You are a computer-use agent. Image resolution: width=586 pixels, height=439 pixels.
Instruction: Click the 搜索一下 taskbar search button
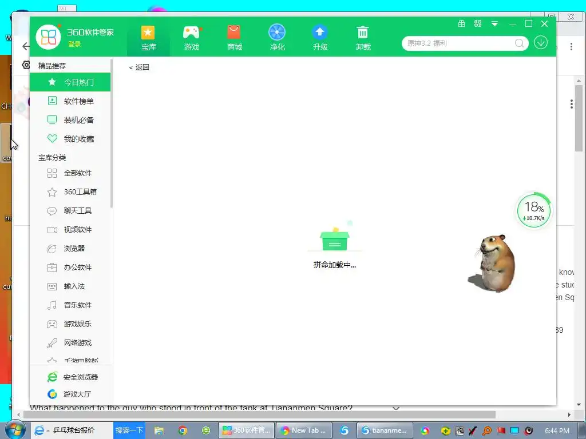coord(129,430)
